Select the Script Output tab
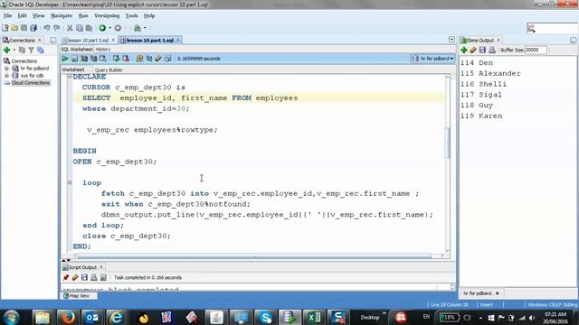The height and width of the screenshot is (325, 579). 82,267
